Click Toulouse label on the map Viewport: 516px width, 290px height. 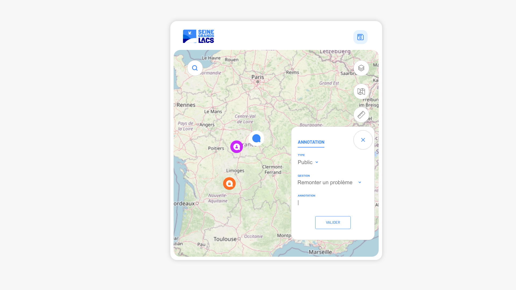click(x=225, y=239)
